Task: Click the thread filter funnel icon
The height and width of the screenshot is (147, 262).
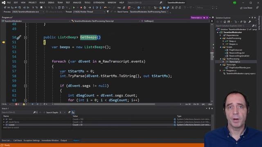Action: [x=108, y=12]
